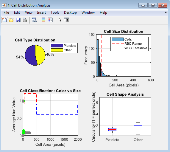The width and height of the screenshot is (170, 152).
Task: Print the figure using printer icon
Action: tap(25, 20)
